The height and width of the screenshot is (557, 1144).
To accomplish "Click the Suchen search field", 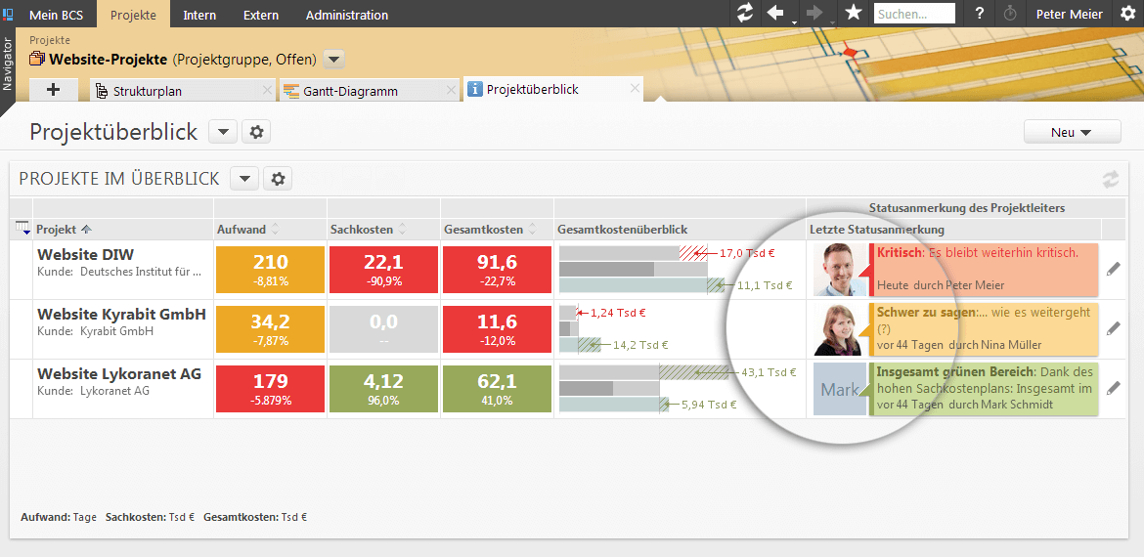I will (x=914, y=14).
